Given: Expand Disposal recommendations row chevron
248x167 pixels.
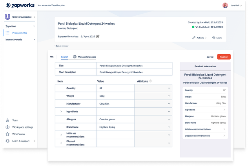Looking at the screenshot, I should coord(61,143).
